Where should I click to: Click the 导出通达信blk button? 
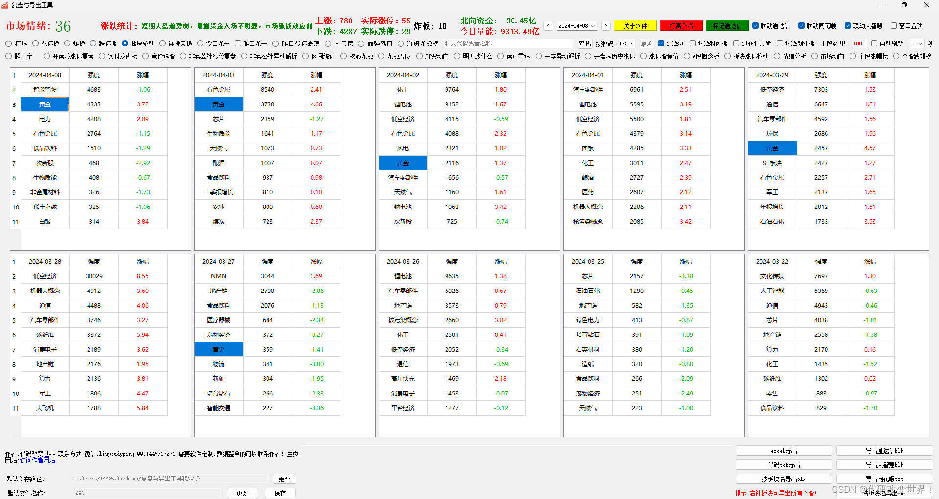click(884, 451)
